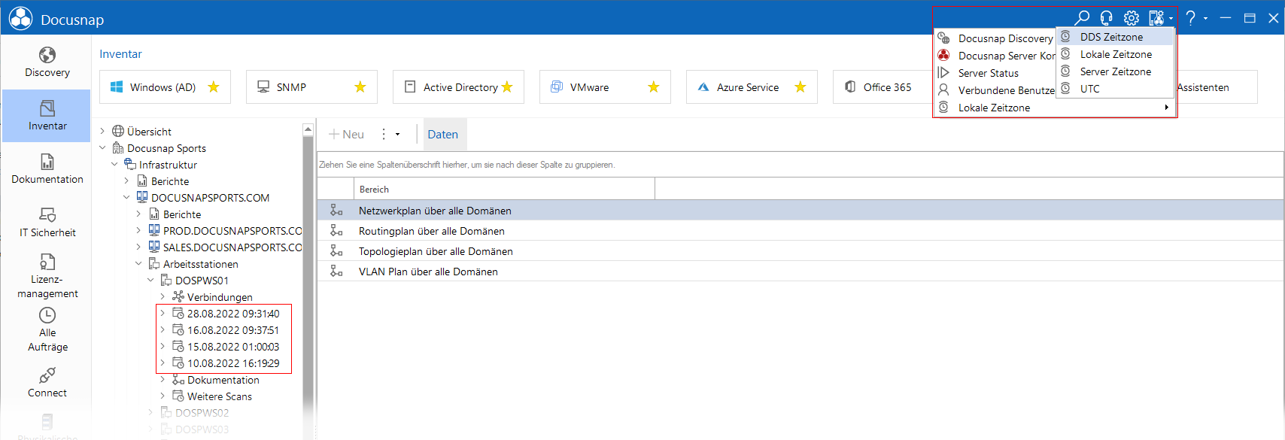Select Server Zeitzone in submenu
Screen dimensions: 1285x440
pos(1116,71)
